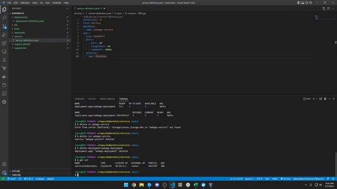
Task: Click main branch in status bar
Action: (12, 178)
